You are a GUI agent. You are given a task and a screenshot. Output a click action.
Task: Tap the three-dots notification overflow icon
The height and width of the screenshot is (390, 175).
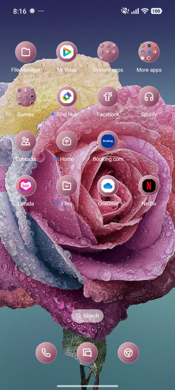(x=42, y=11)
